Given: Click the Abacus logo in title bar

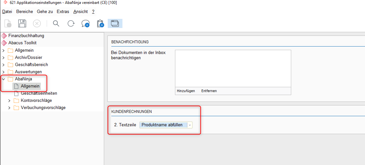Looking at the screenshot, I should (x=6, y=3).
